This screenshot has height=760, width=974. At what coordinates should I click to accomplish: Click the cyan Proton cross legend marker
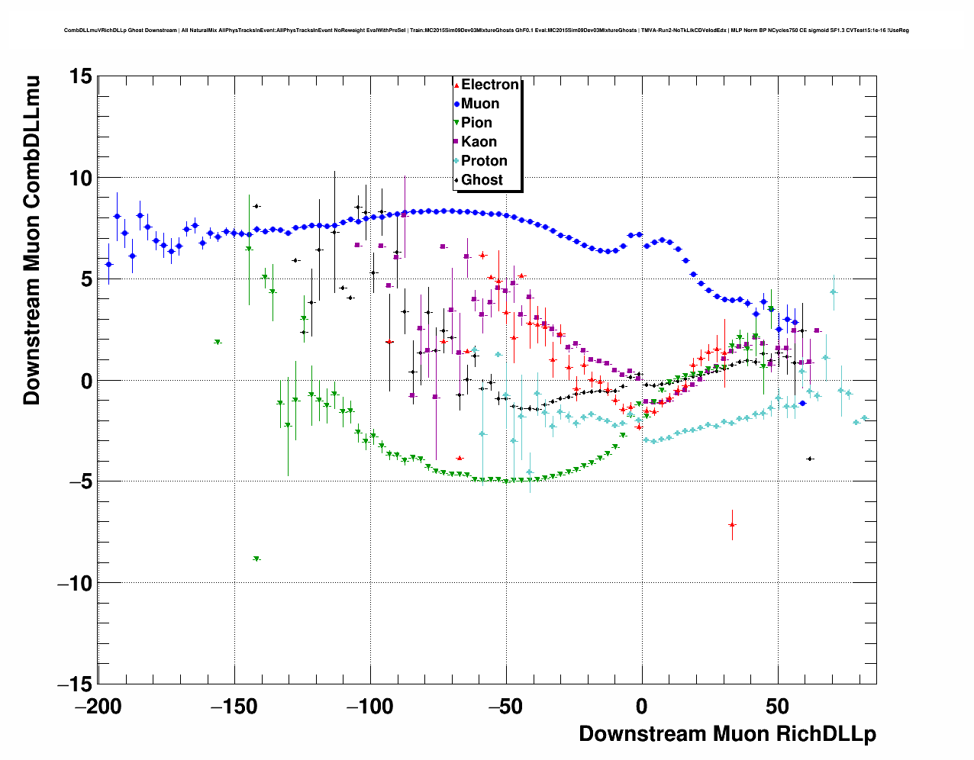coord(456,161)
